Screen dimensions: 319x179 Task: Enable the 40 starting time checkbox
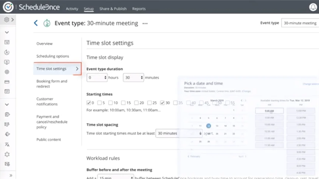pos(188,103)
